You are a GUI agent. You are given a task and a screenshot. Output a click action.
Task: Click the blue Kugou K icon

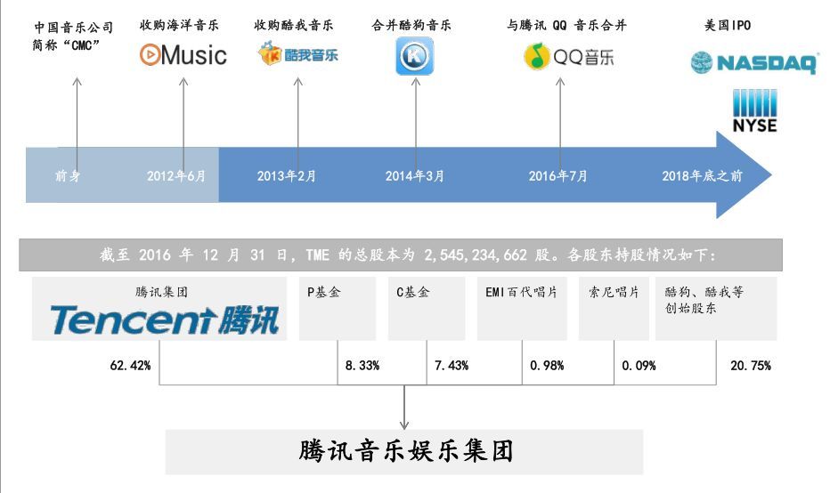[x=415, y=55]
